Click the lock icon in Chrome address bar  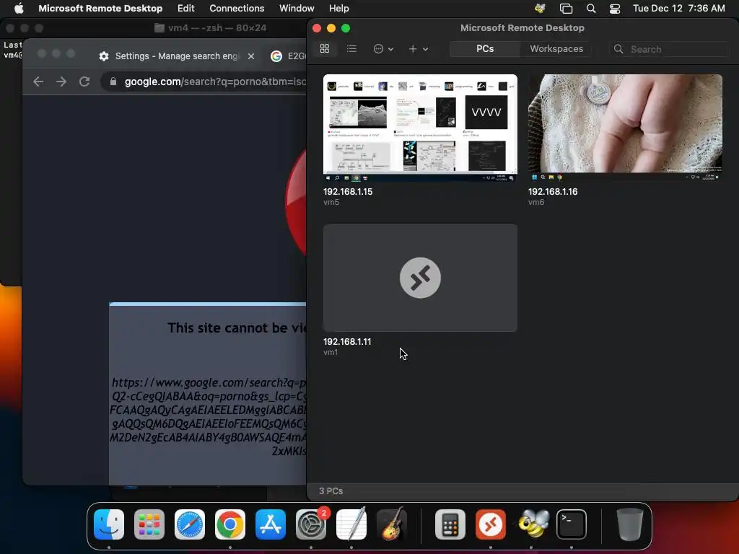pos(113,82)
